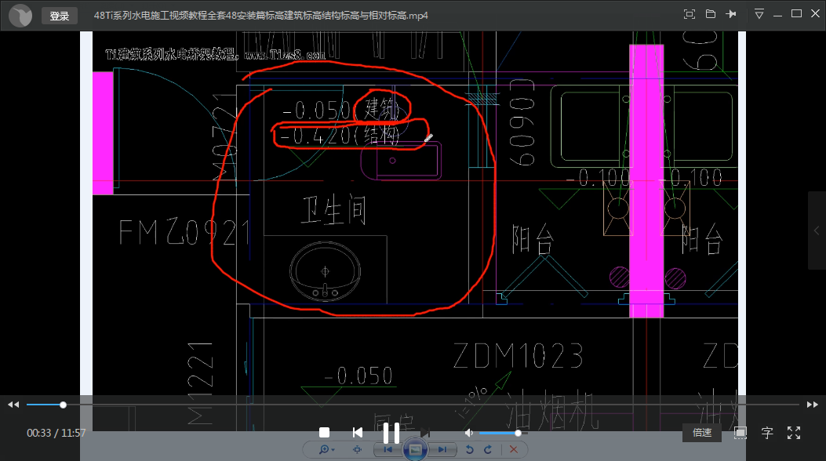Click the 登录 login button
The width and height of the screenshot is (826, 461).
[59, 16]
